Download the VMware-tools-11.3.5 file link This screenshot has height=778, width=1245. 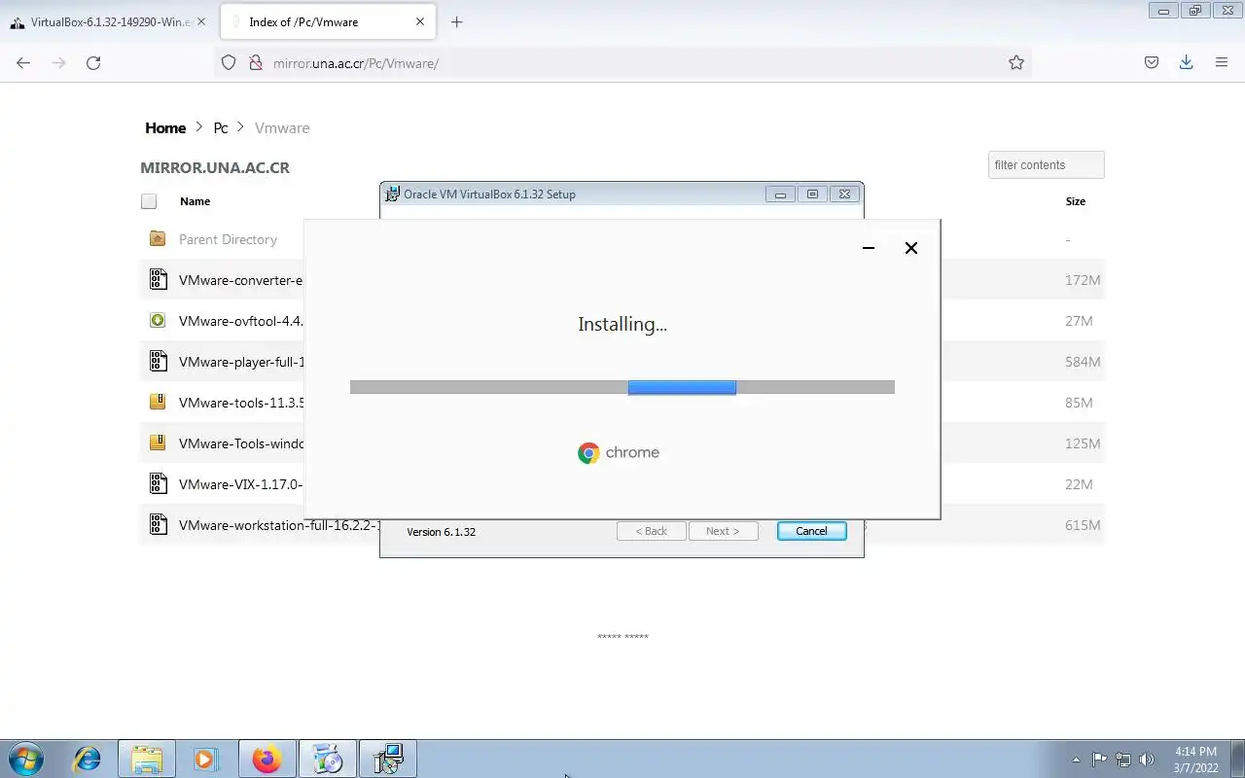[x=240, y=403]
